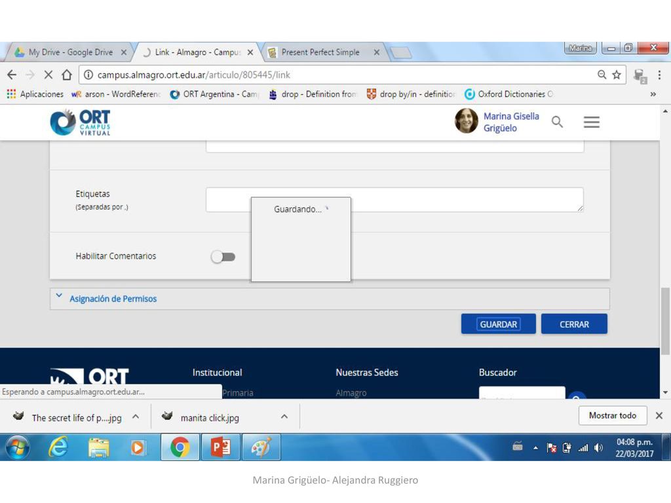Open manita click.jpg download
Image resolution: width=671 pixels, height=503 pixels.
(x=201, y=417)
